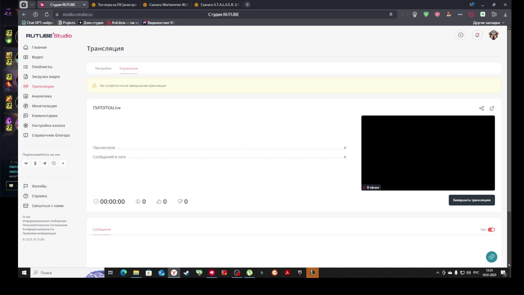Go back with browser back arrow
The width and height of the screenshot is (524, 295).
coord(24,14)
